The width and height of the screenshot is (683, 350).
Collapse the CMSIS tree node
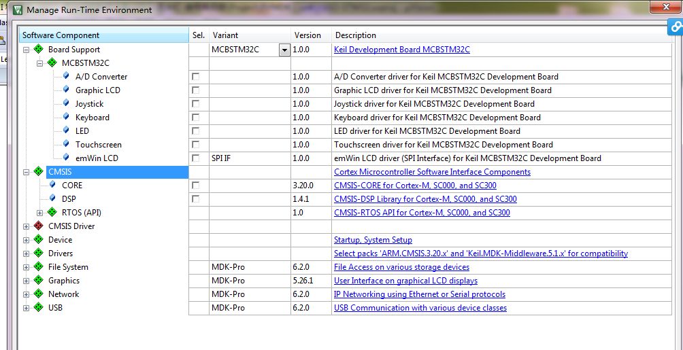[26, 172]
